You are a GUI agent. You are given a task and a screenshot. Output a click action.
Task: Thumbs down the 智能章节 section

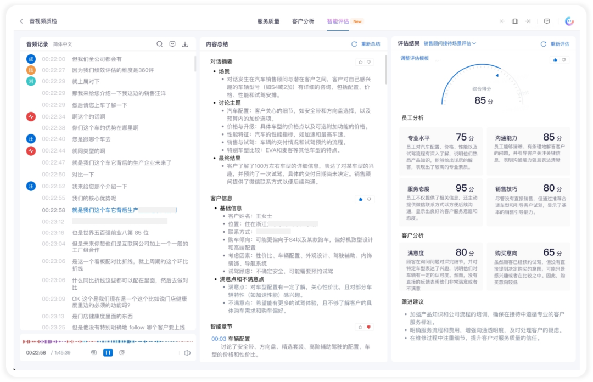point(369,327)
